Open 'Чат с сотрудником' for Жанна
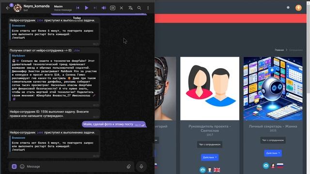This screenshot has height=174, width=310. (273, 140)
